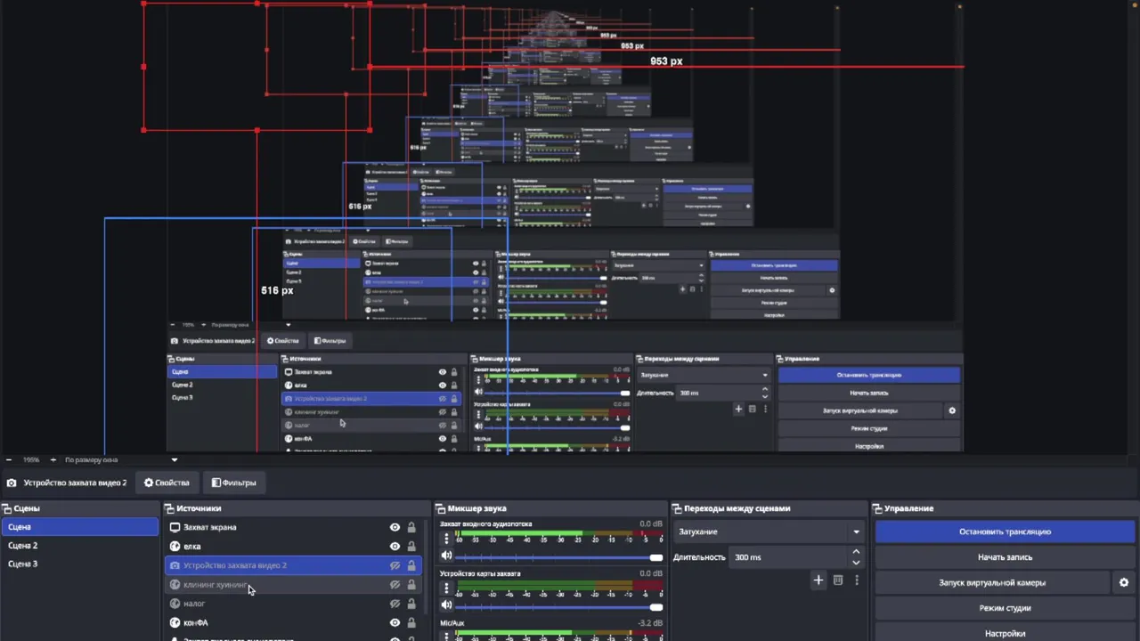Toggle lock on Устройство захвата видео 2
The image size is (1140, 641).
pos(411,565)
